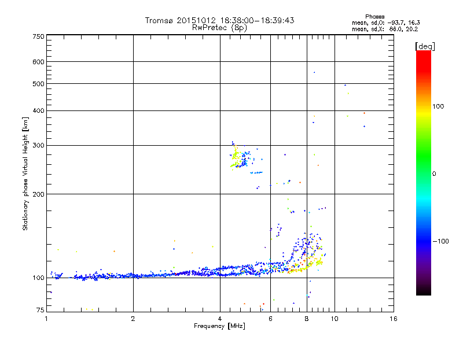Click the phase colorbar gradient
This screenshot has height=347, width=463.
424,172
